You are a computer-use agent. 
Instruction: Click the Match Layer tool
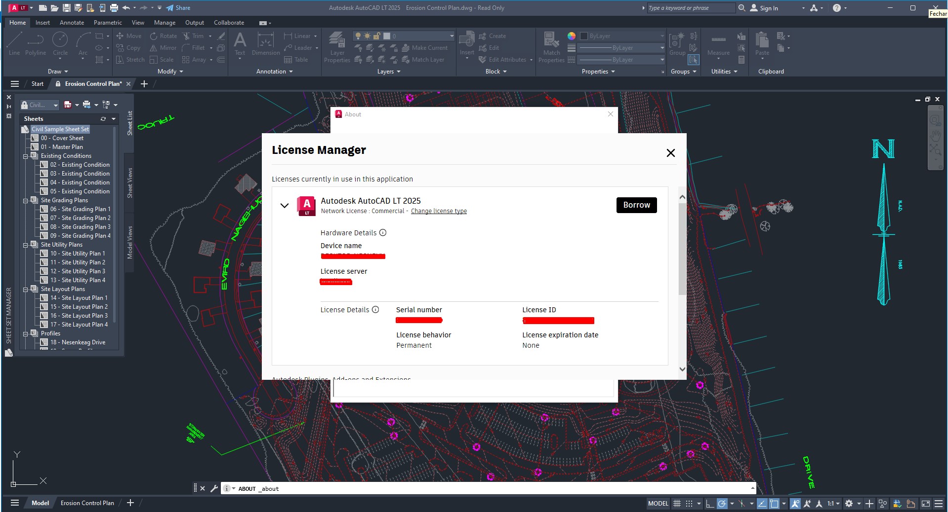coord(423,60)
